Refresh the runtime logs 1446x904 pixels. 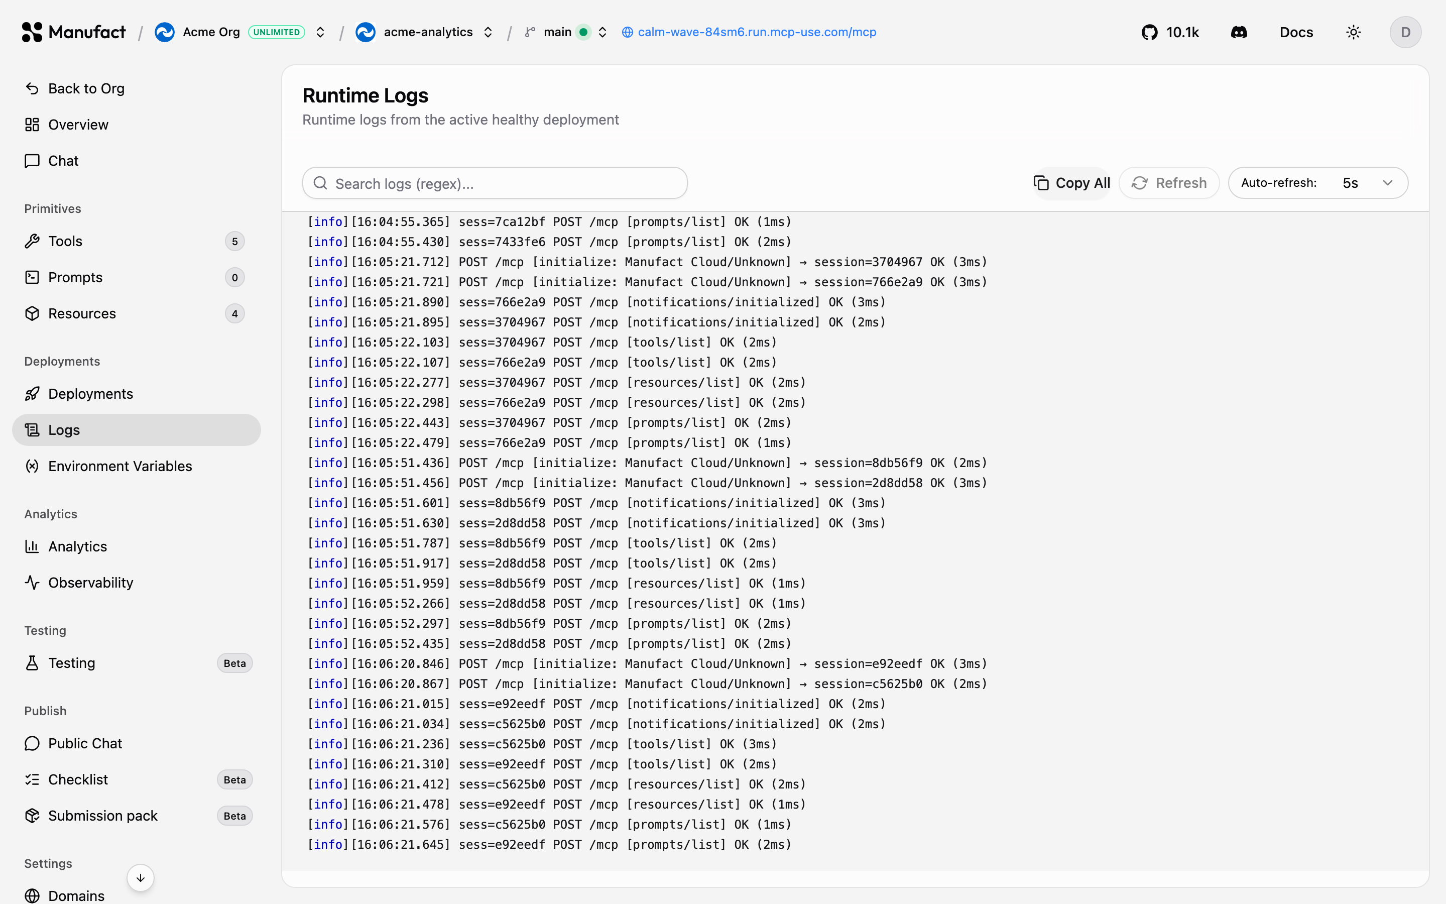point(1169,183)
